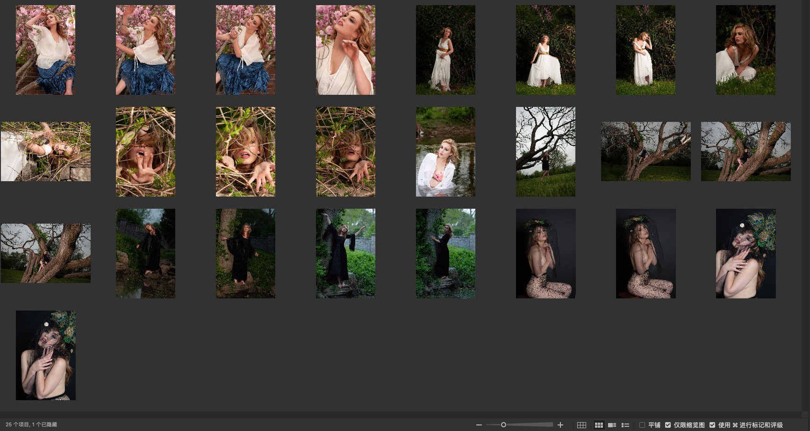
Task: Select the crouching woman in white dress photo
Action: click(x=745, y=50)
